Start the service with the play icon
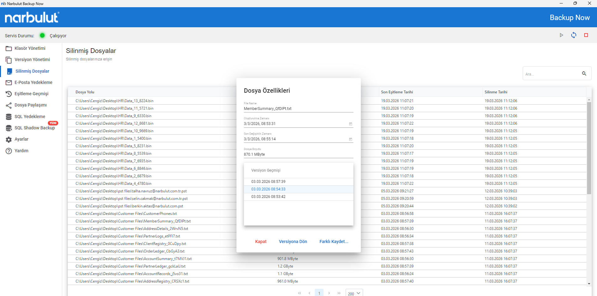597x296 pixels. [561, 35]
